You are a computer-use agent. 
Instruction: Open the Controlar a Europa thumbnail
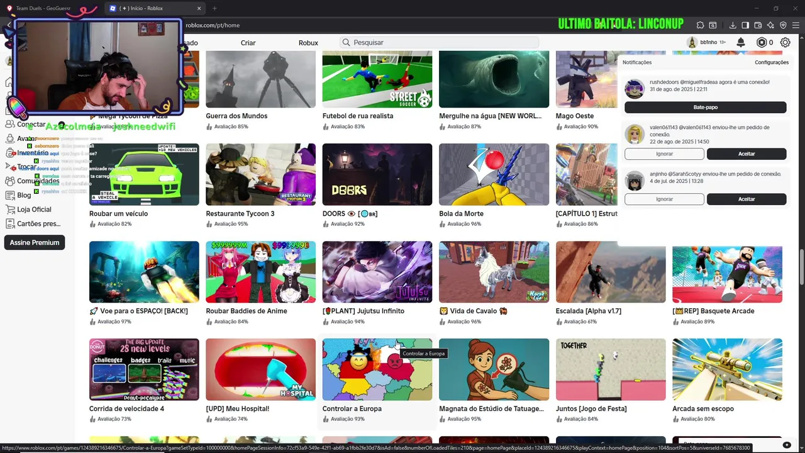coord(377,369)
